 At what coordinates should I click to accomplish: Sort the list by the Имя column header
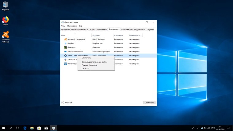point(76,36)
